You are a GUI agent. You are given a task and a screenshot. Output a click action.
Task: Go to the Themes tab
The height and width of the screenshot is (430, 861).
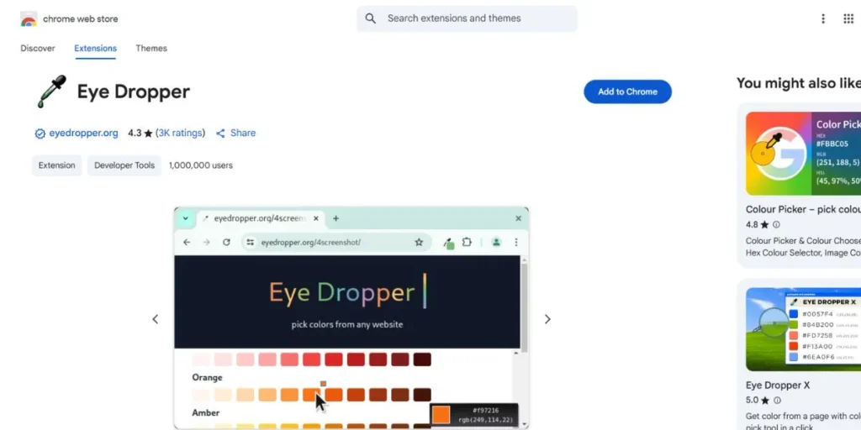[x=151, y=48]
